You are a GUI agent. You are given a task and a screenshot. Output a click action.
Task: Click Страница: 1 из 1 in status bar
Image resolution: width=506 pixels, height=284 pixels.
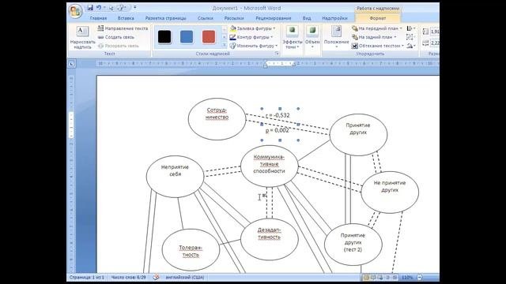pos(87,277)
